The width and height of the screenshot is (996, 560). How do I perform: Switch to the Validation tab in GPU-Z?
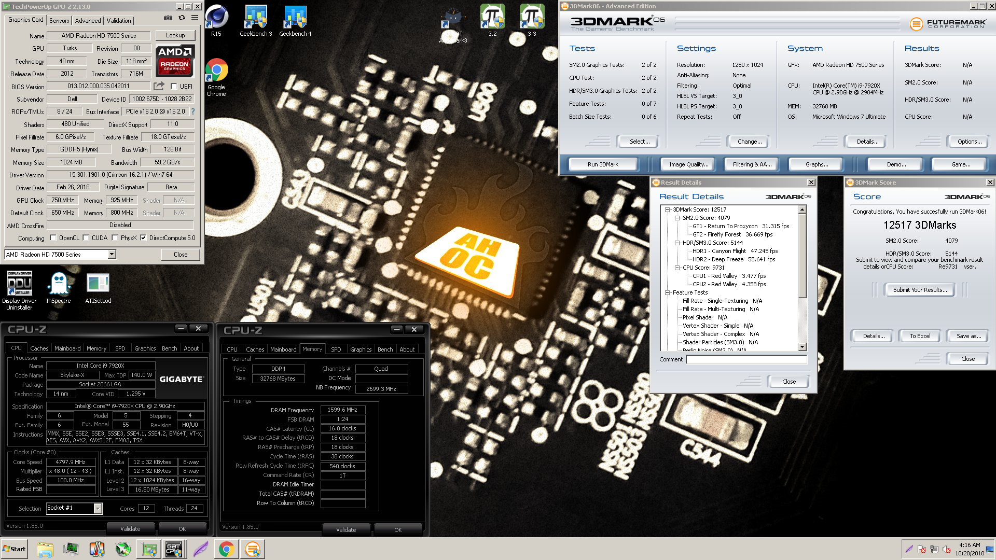tap(119, 21)
